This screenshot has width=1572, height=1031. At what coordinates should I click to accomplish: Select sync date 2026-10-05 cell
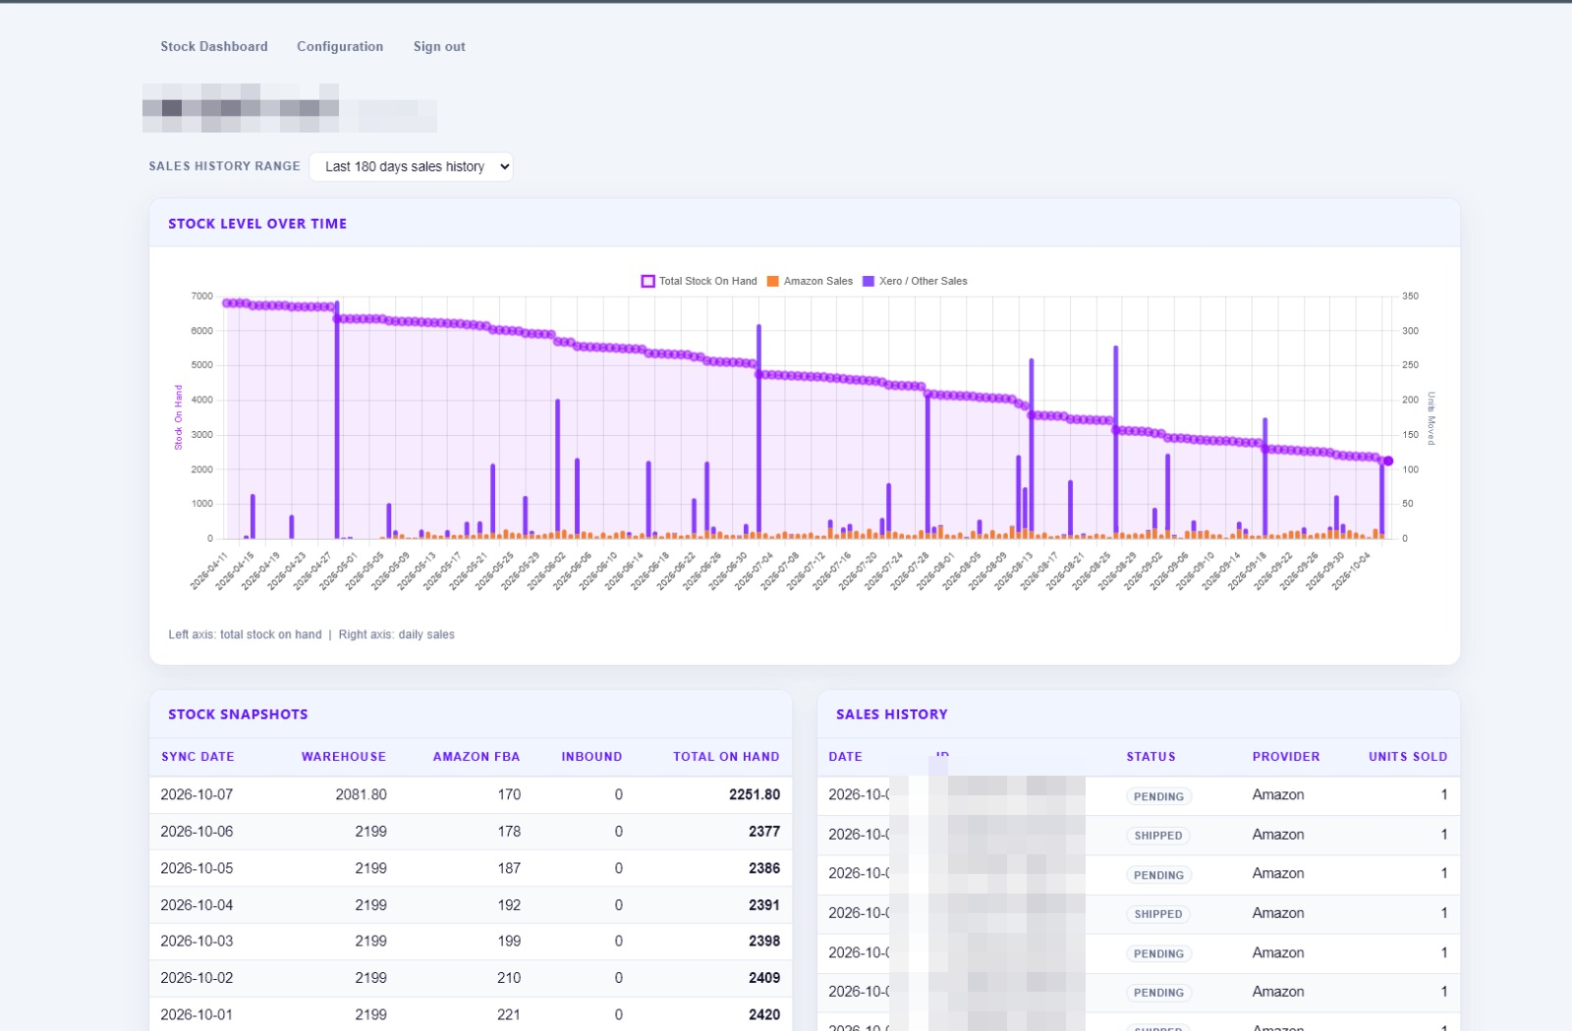point(196,868)
